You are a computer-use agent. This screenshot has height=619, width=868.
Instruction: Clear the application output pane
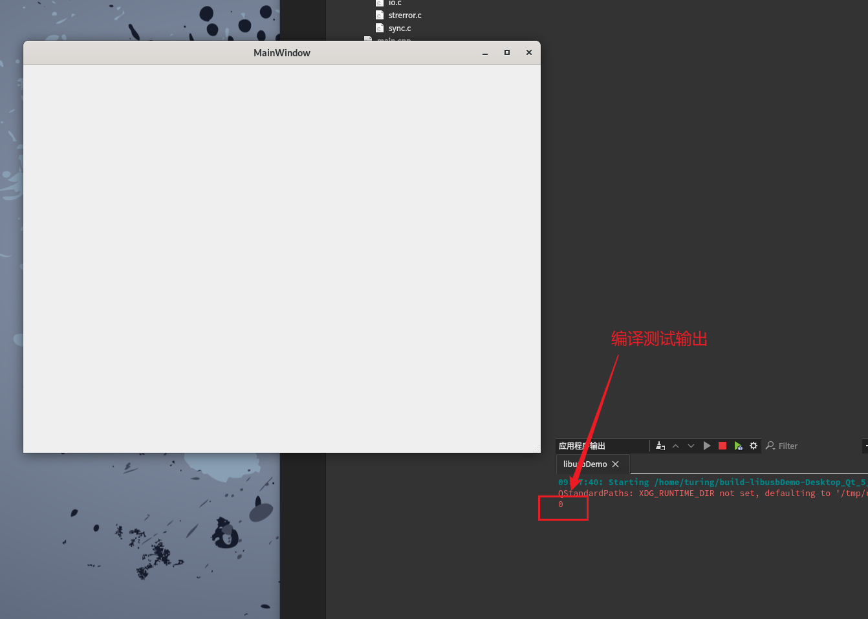tap(660, 446)
